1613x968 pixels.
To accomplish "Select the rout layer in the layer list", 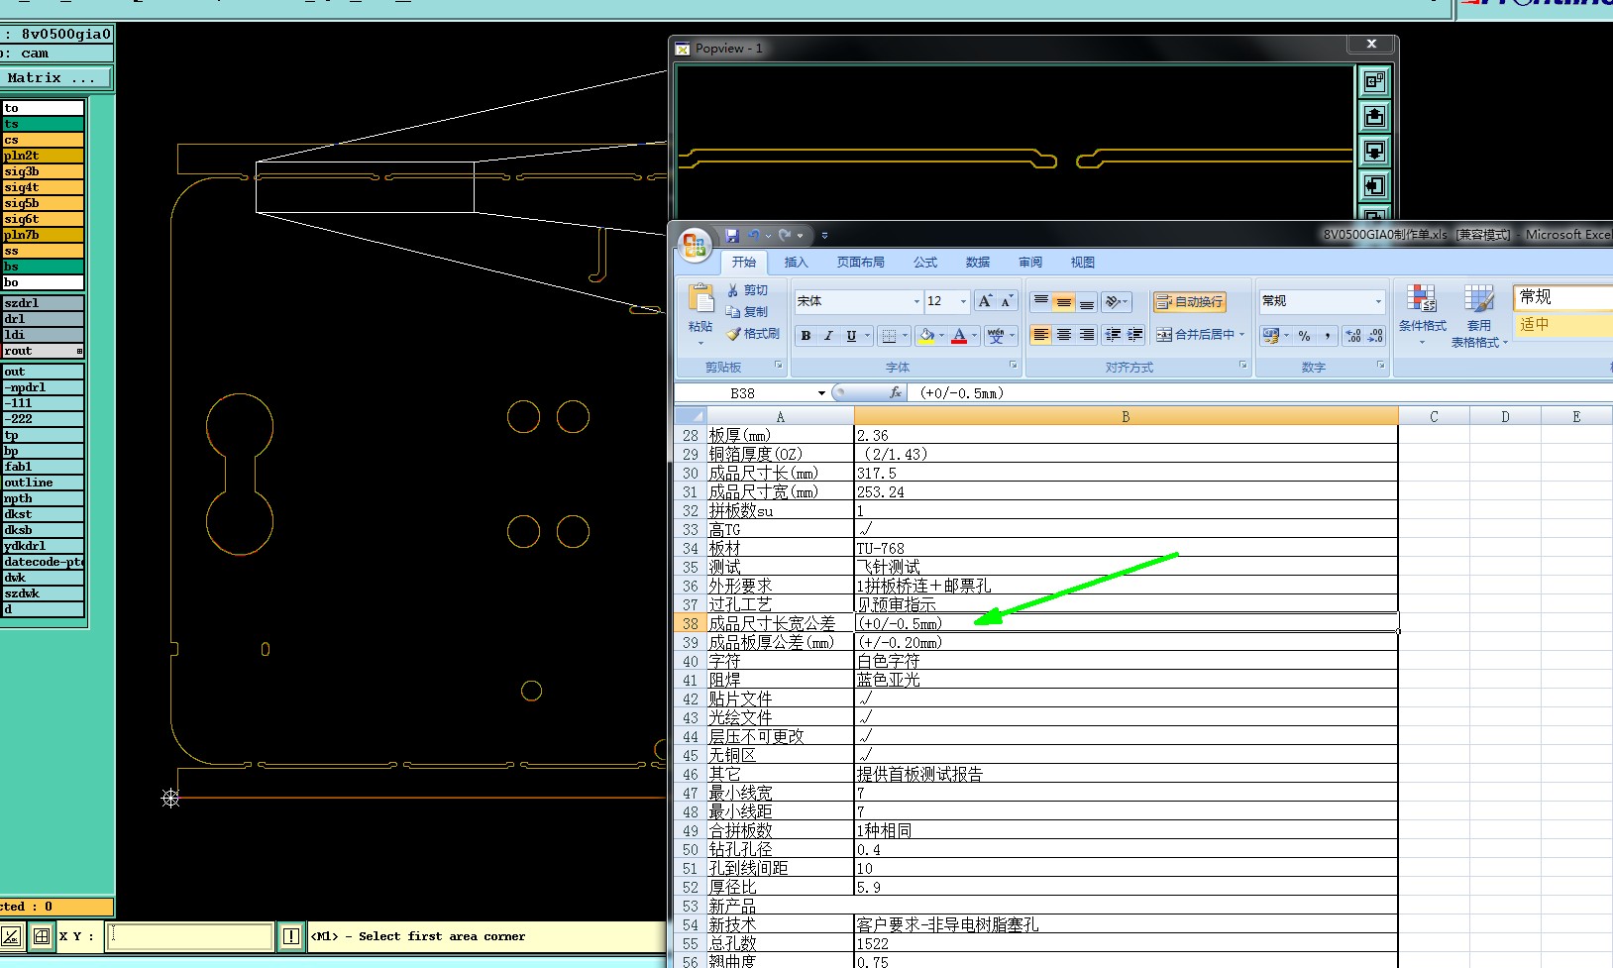I will (43, 351).
